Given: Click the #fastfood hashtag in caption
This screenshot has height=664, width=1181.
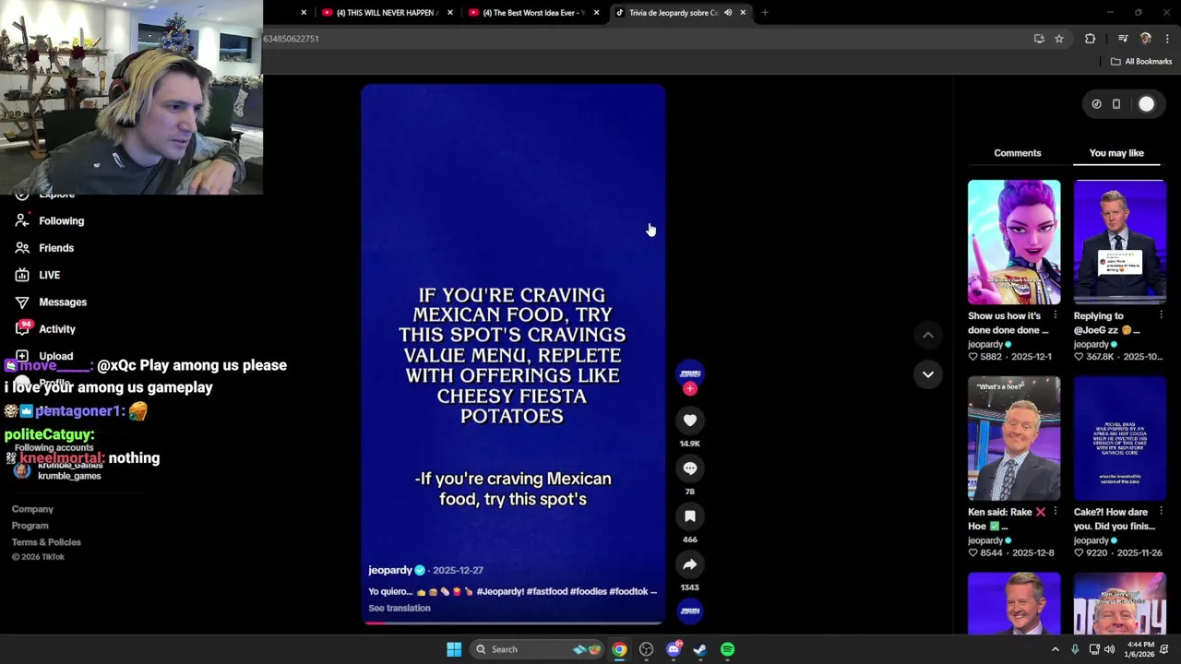Looking at the screenshot, I should (546, 591).
